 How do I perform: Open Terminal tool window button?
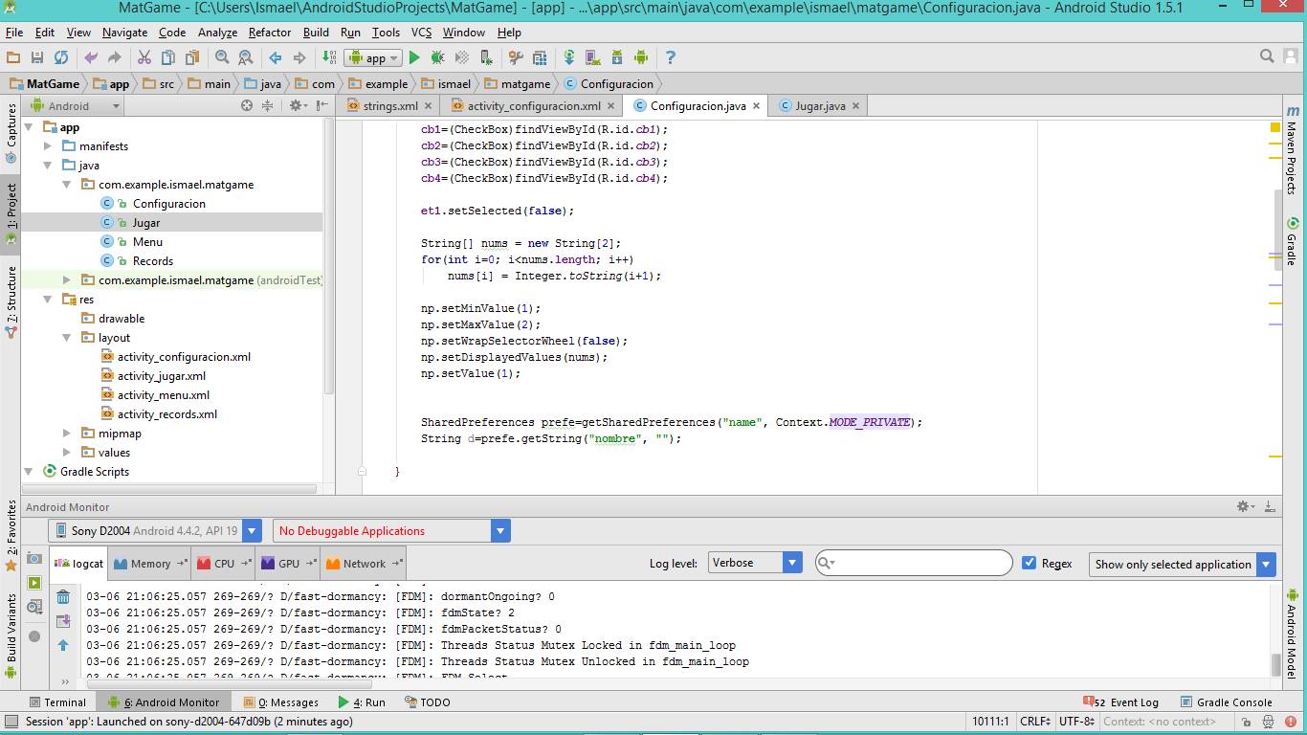point(57,702)
